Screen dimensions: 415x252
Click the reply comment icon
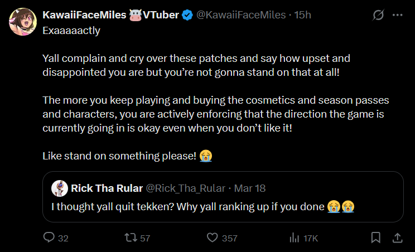coord(49,238)
